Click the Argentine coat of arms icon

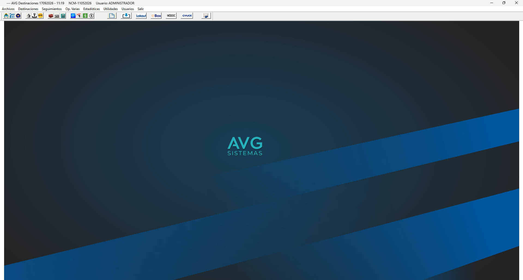point(6,16)
